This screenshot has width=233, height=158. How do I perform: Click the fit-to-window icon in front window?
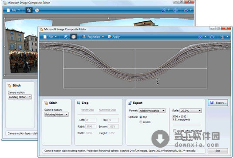[212, 37]
